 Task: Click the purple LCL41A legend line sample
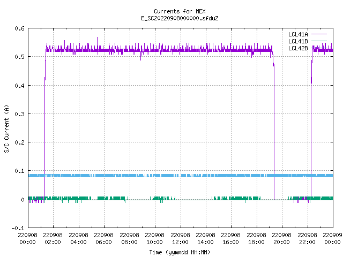(319, 34)
